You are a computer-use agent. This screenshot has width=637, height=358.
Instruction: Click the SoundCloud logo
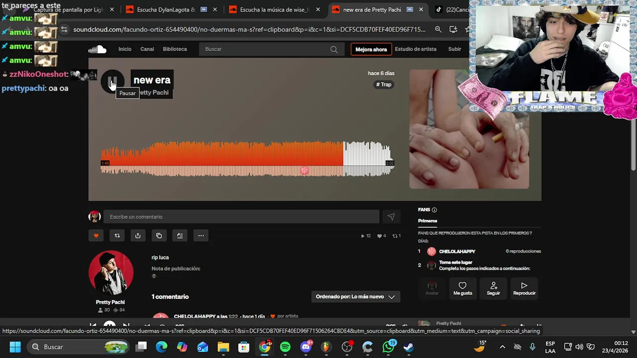(98, 49)
